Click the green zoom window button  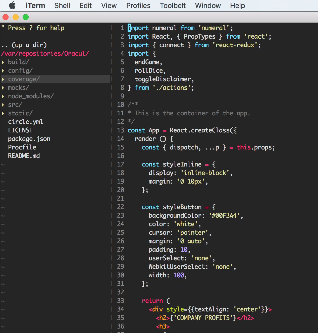tap(26, 17)
